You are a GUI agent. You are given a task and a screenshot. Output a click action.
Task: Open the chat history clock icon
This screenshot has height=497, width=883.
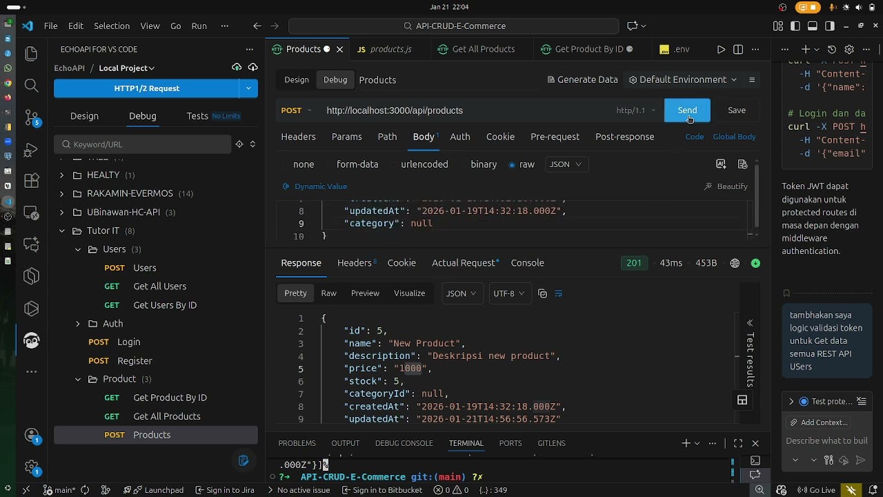click(x=832, y=50)
